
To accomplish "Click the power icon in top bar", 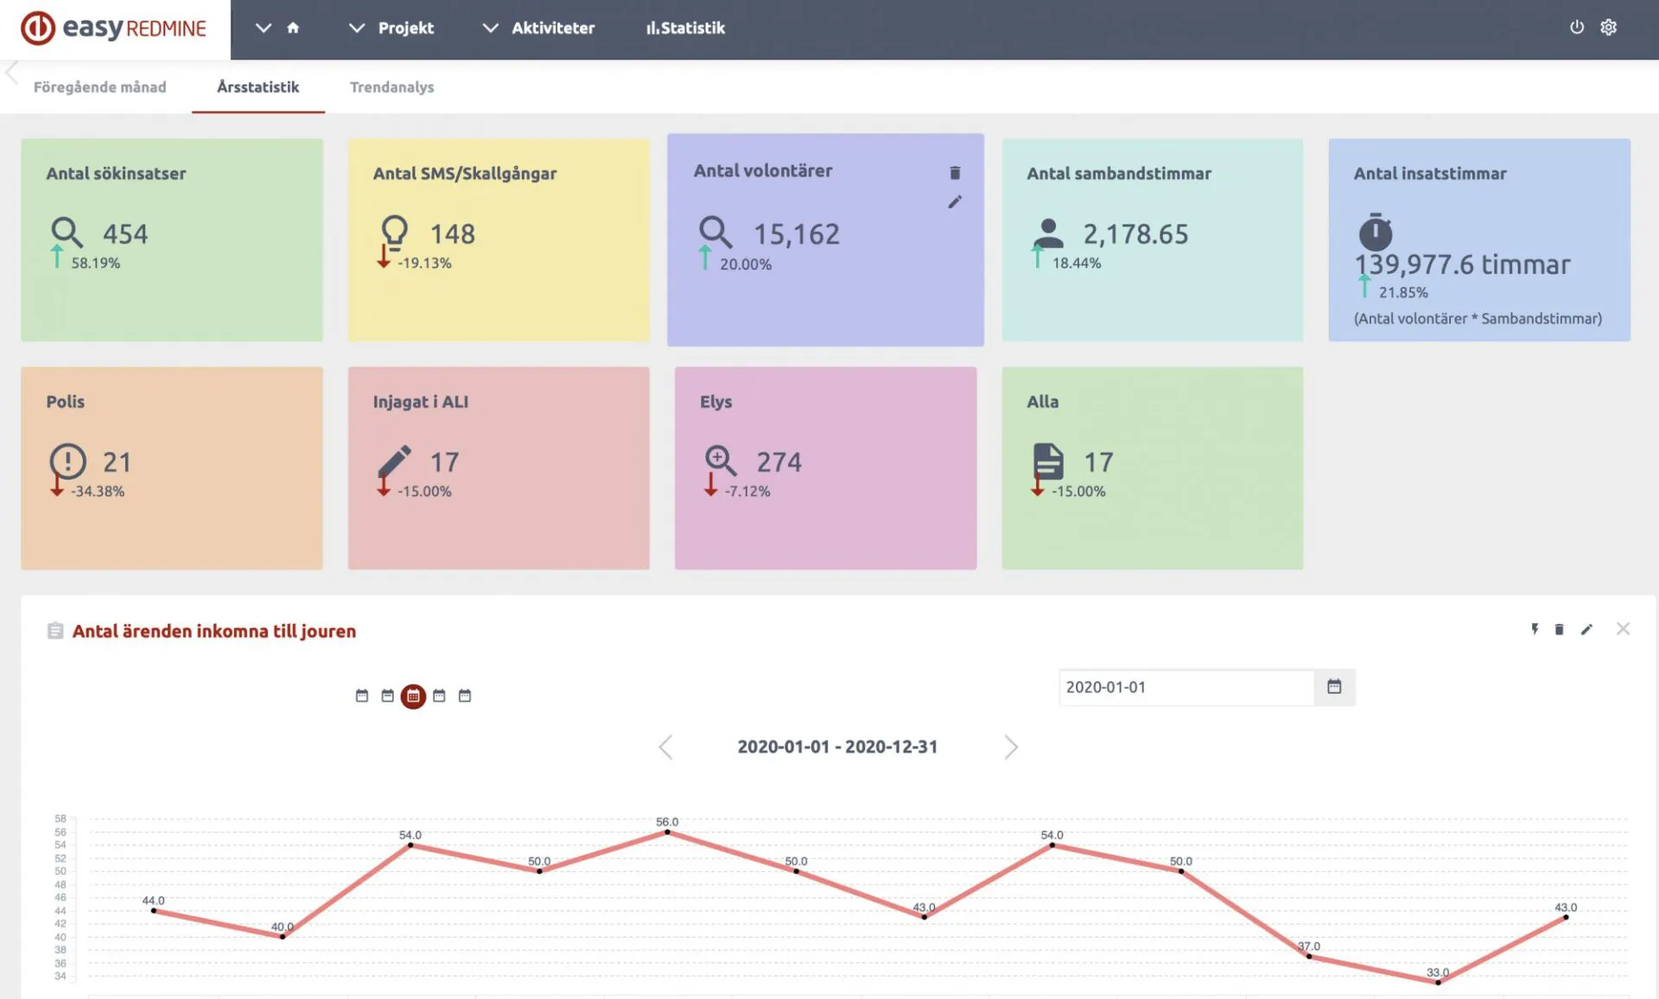I will point(1577,27).
